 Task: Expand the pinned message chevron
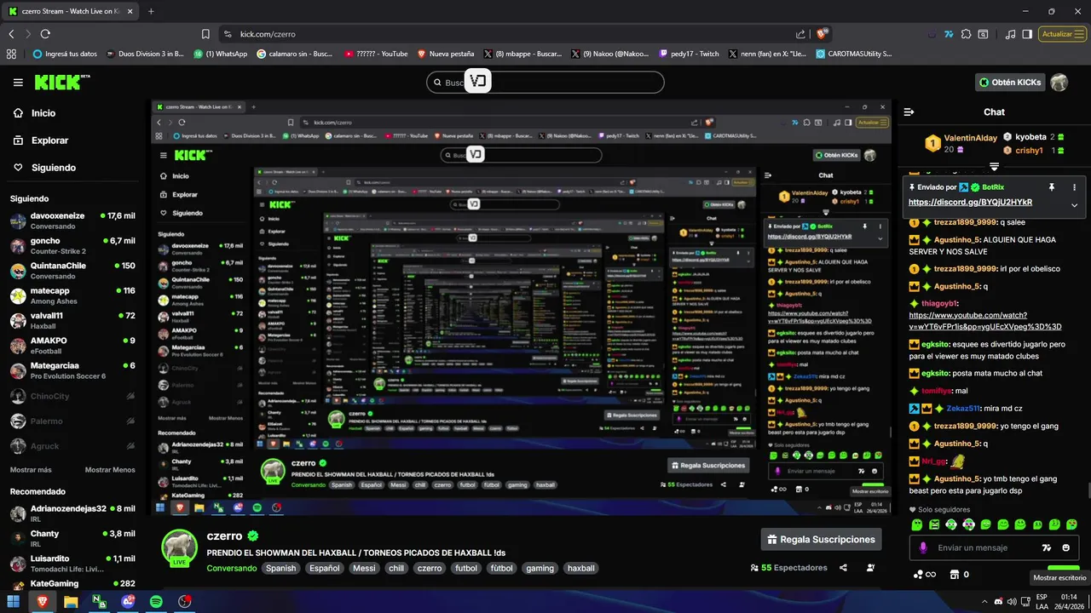point(1074,205)
